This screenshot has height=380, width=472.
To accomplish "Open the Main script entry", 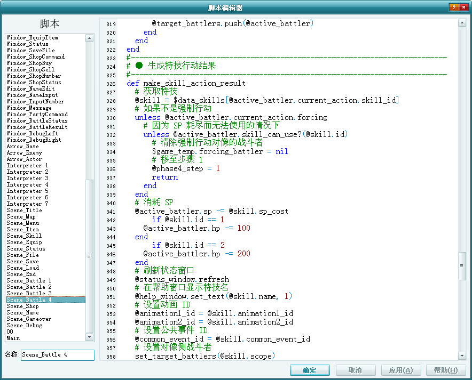I will point(13,338).
